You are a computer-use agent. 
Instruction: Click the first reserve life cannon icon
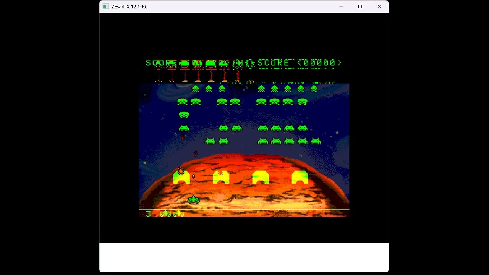165,214
